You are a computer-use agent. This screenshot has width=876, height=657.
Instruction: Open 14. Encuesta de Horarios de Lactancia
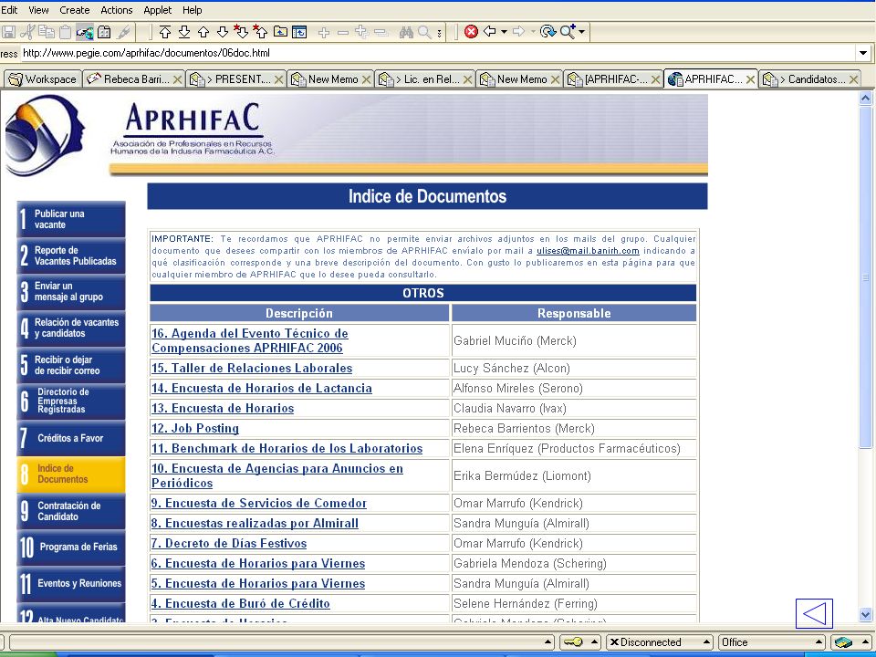click(262, 389)
